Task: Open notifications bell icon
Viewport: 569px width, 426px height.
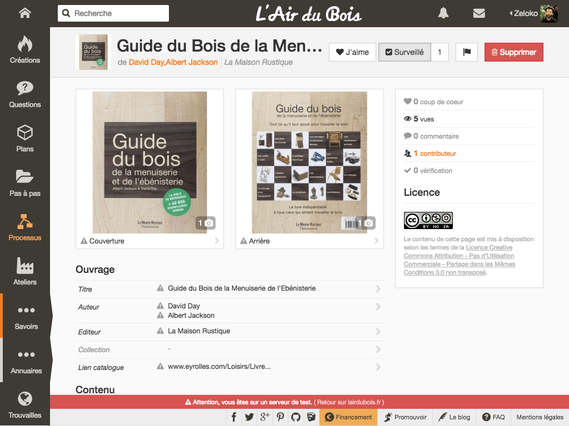Action: 443,13
